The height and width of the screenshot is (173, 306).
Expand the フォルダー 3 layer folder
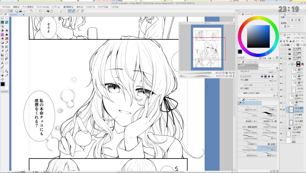point(286,54)
